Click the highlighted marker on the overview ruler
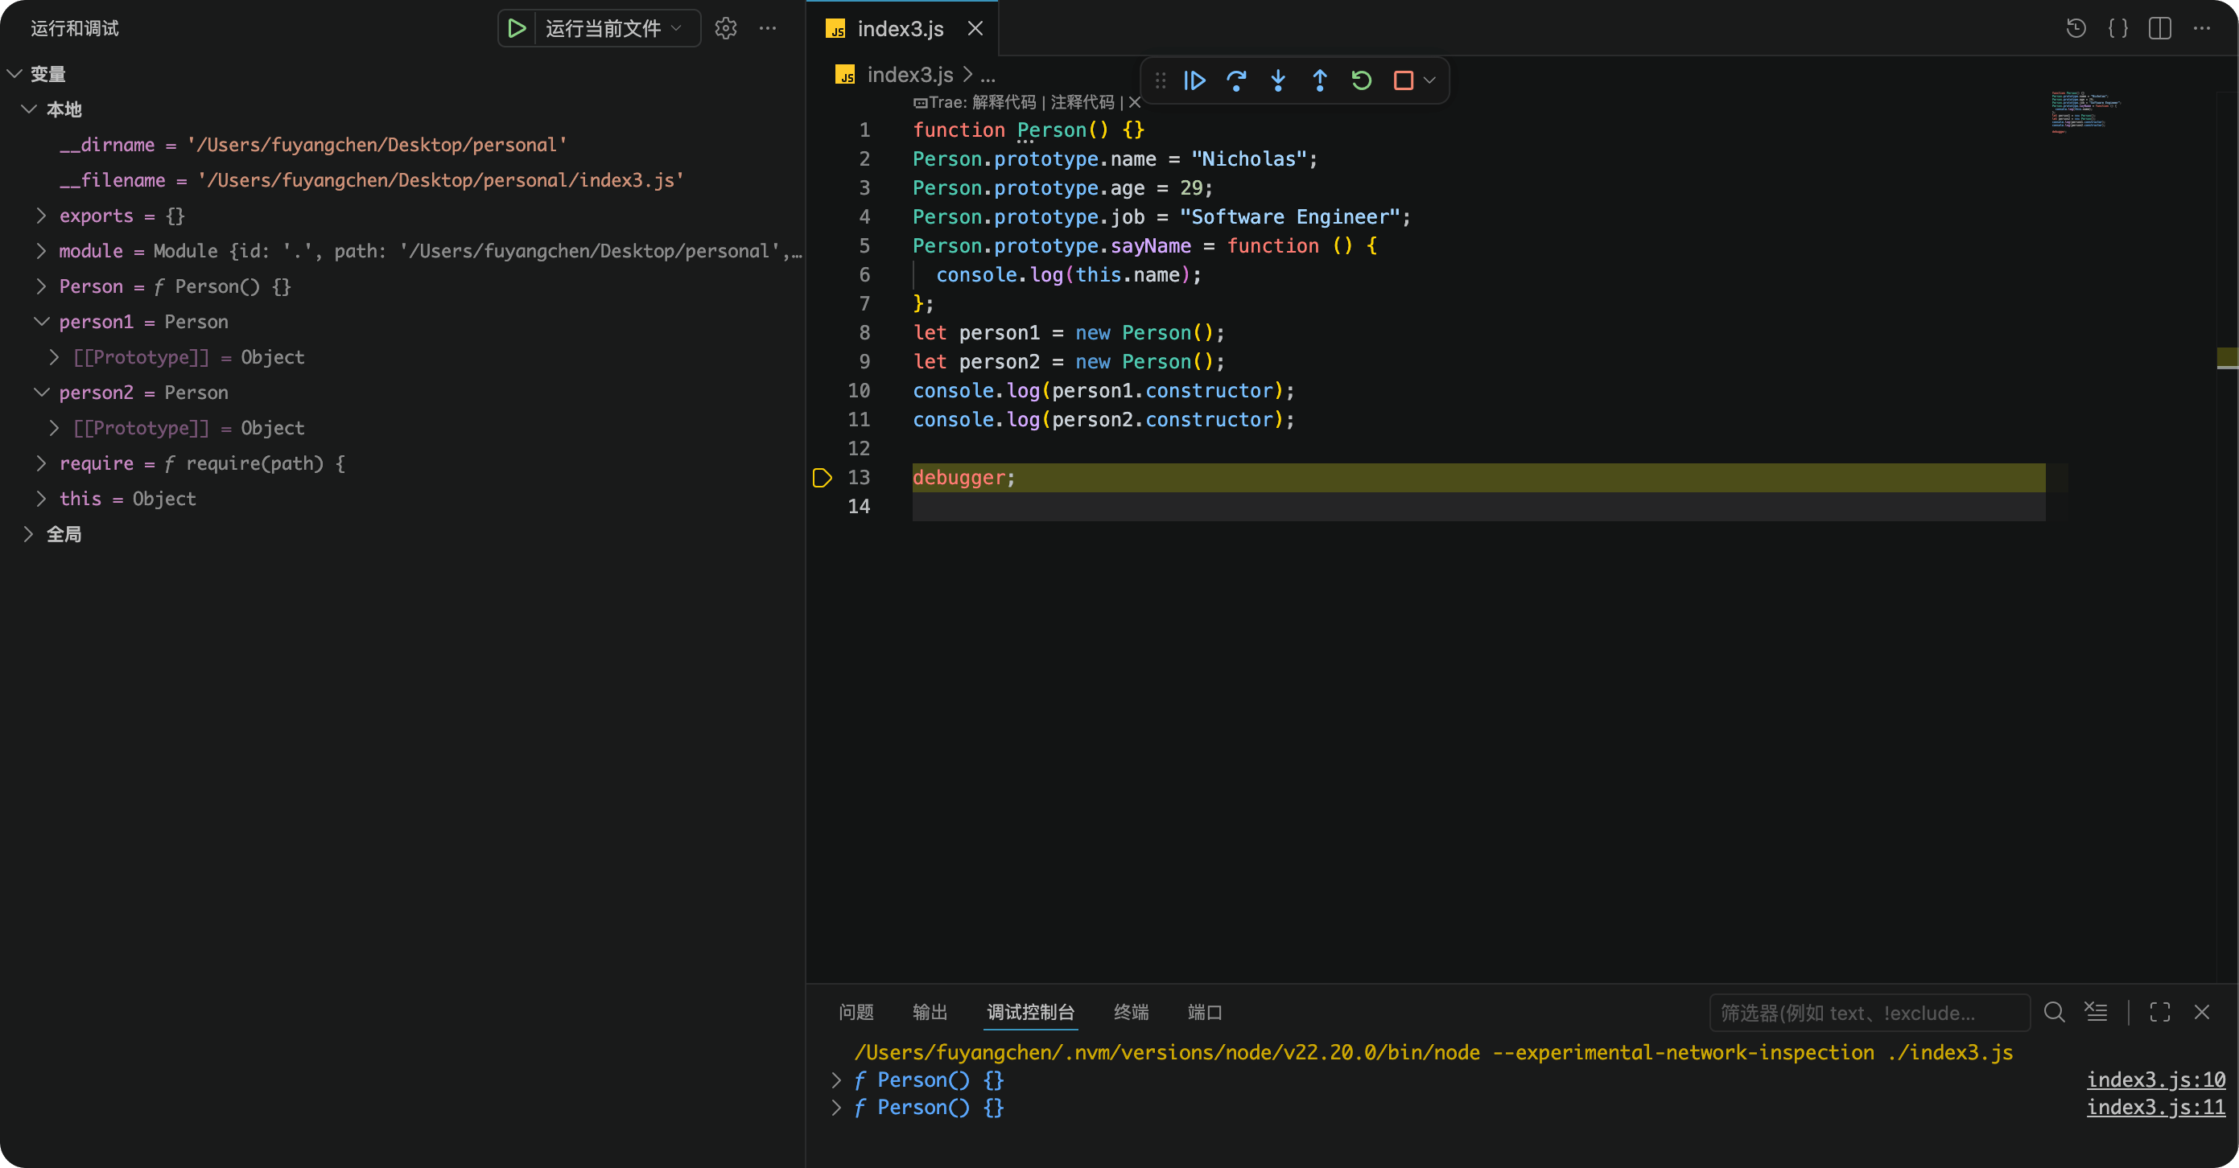2239x1168 pixels. click(2227, 358)
